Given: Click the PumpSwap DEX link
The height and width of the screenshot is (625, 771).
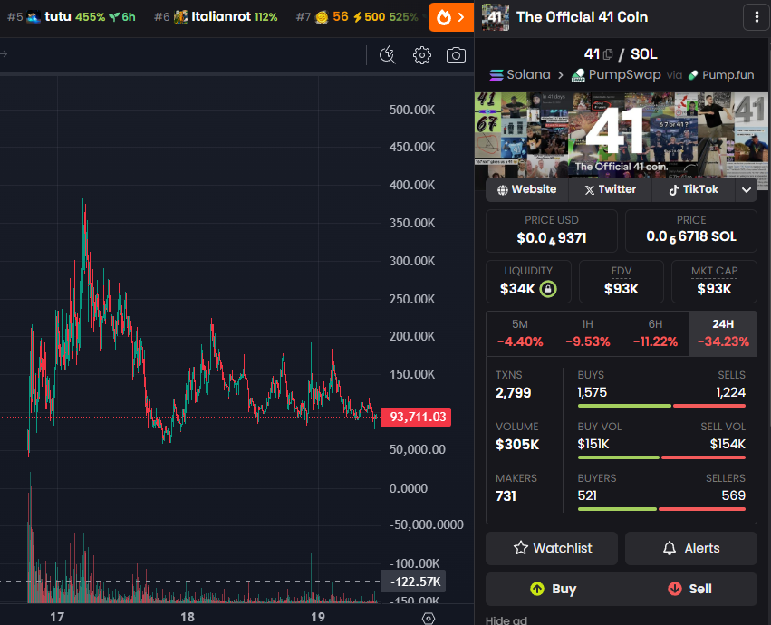Looking at the screenshot, I should 615,75.
